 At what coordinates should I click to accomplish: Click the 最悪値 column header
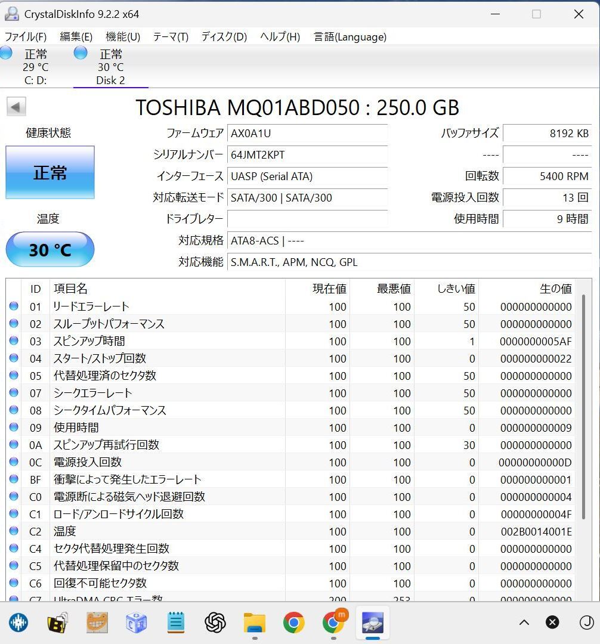pyautogui.click(x=382, y=289)
